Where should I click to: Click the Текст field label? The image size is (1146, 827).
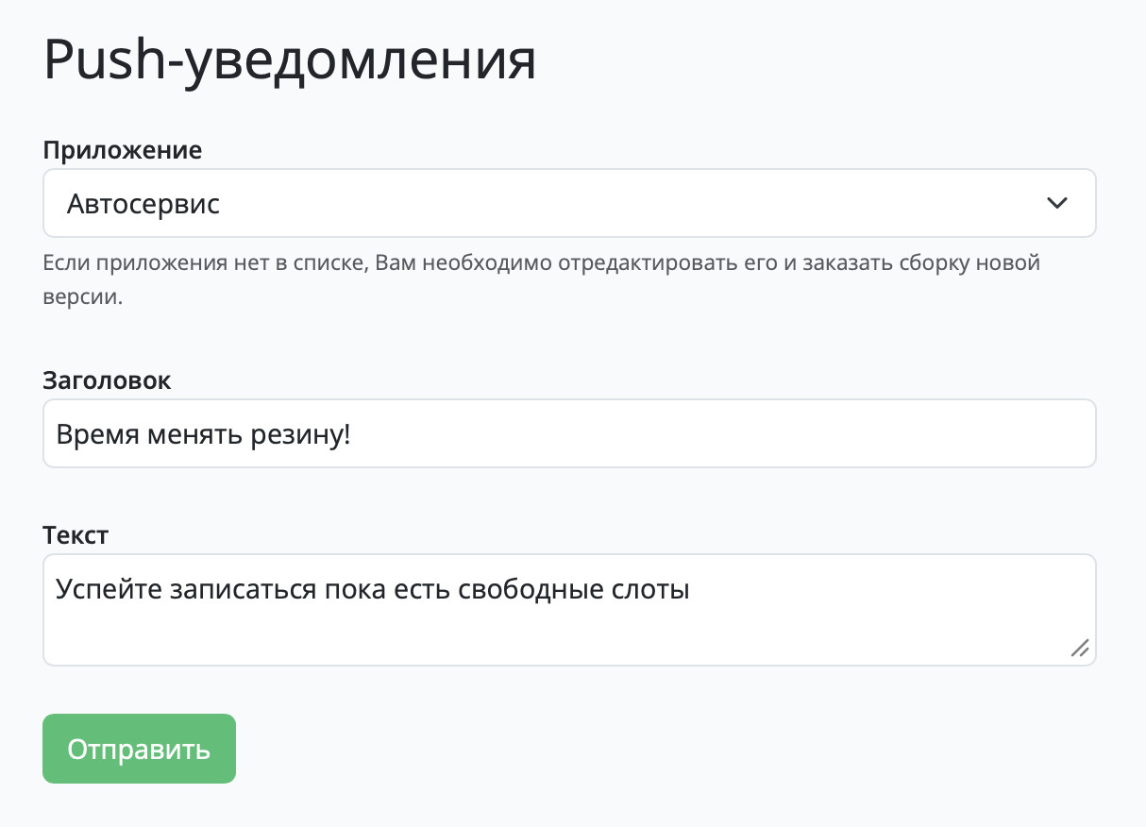click(76, 535)
